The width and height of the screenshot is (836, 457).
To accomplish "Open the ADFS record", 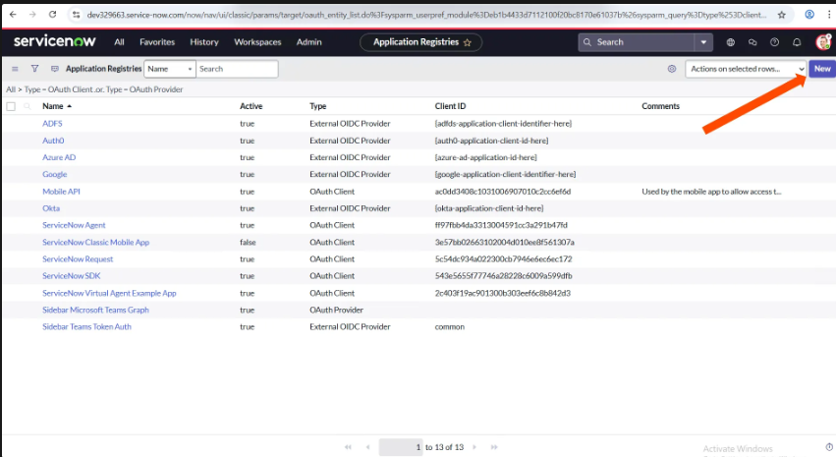I will tap(52, 123).
